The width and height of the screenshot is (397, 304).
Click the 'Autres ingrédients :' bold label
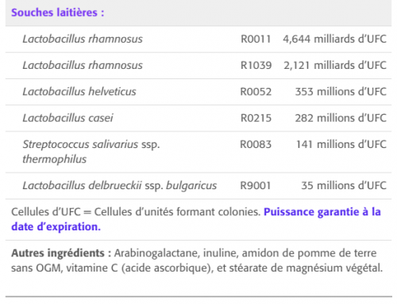point(61,253)
